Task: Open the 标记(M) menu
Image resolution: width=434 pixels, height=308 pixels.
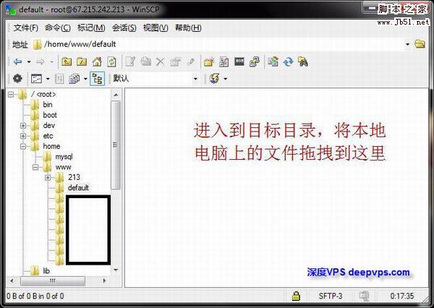Action: tap(91, 27)
